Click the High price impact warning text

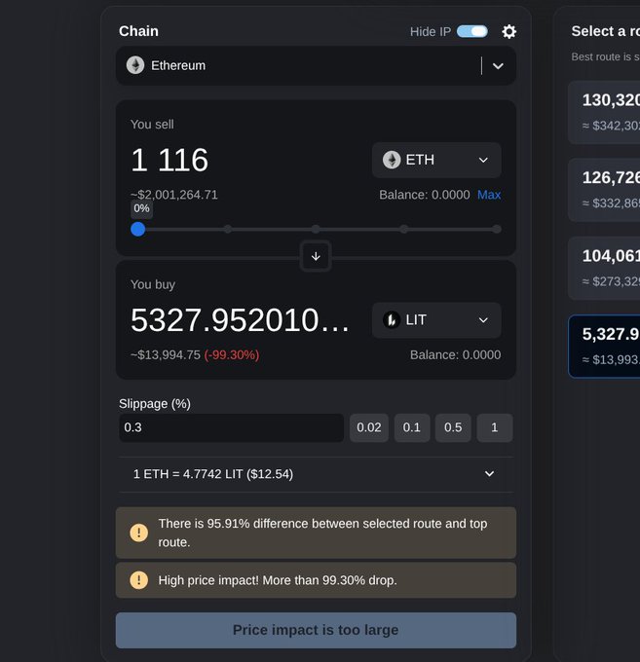point(278,580)
